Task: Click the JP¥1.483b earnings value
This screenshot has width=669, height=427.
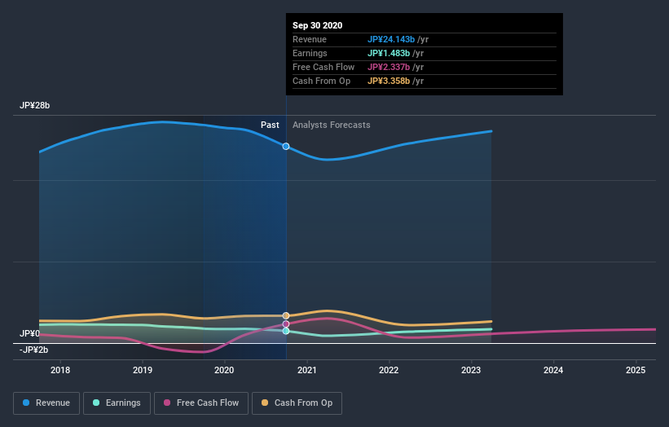Action: [x=389, y=53]
